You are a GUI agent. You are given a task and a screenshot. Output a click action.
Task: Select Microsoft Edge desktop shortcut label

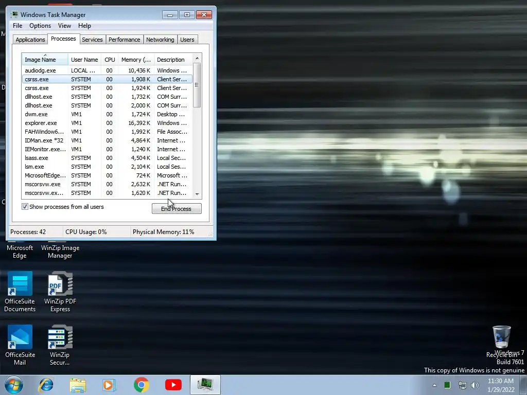point(20,252)
